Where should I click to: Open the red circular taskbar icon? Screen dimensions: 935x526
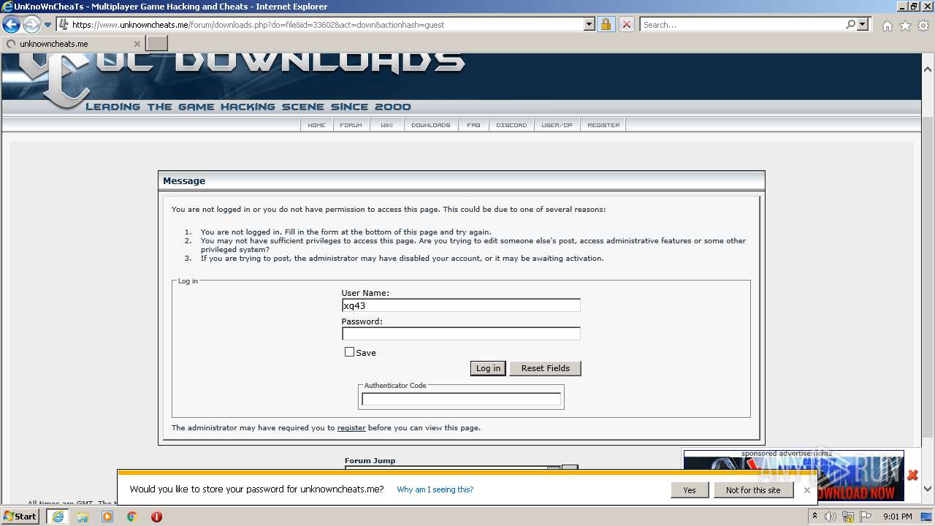[x=156, y=517]
